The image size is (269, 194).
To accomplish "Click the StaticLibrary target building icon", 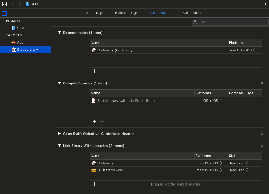I will coord(14,50).
